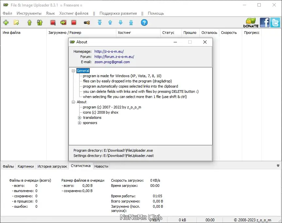Open the forum.z-o-o-m.eu link
Viewport: 282px width, 223px height.
coord(114,57)
